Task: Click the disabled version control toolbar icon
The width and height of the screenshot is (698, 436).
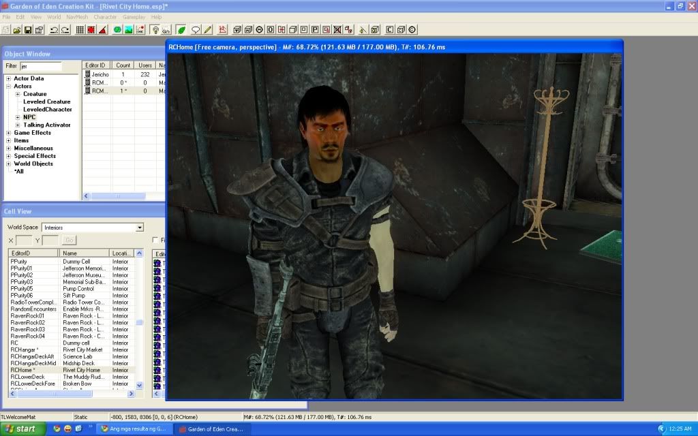Action: coord(5,30)
